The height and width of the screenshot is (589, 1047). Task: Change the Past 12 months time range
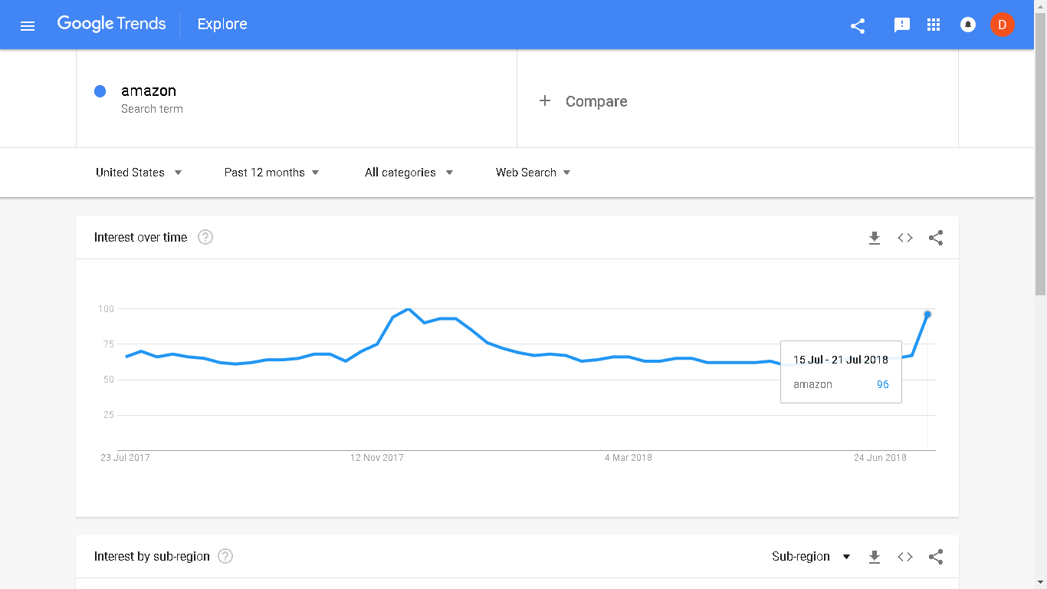coord(271,173)
